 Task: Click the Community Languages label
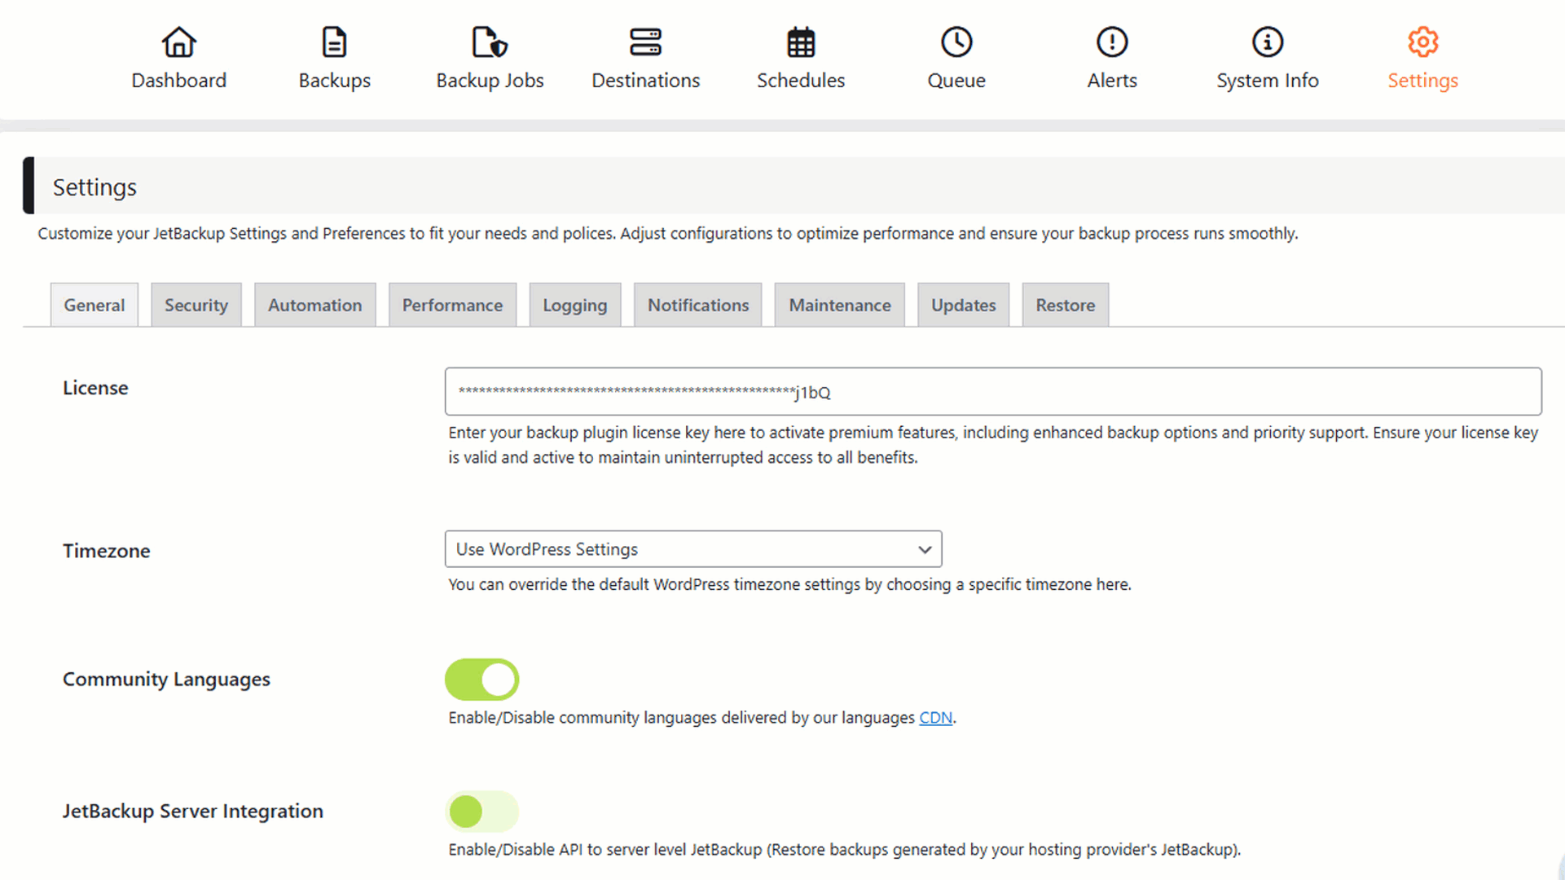[166, 680]
